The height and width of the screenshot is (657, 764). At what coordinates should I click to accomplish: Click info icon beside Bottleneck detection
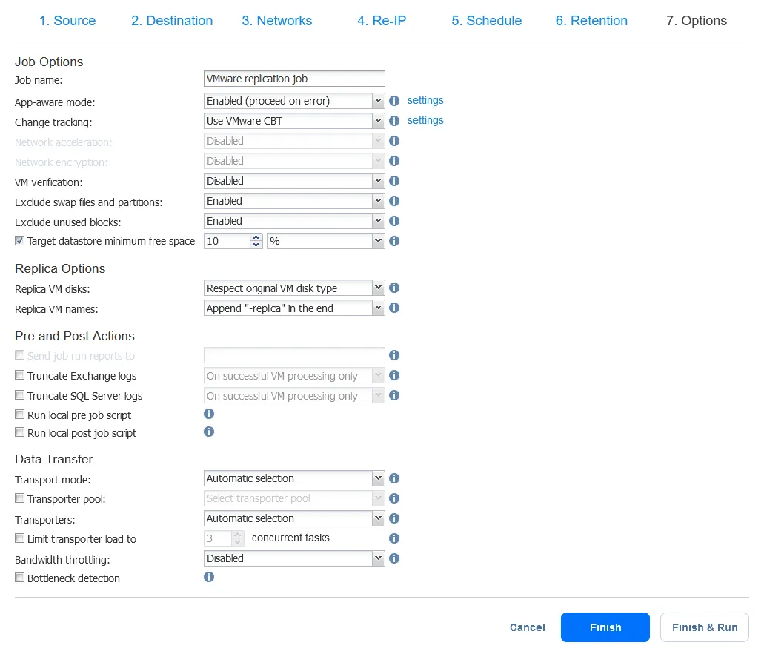pyautogui.click(x=209, y=578)
